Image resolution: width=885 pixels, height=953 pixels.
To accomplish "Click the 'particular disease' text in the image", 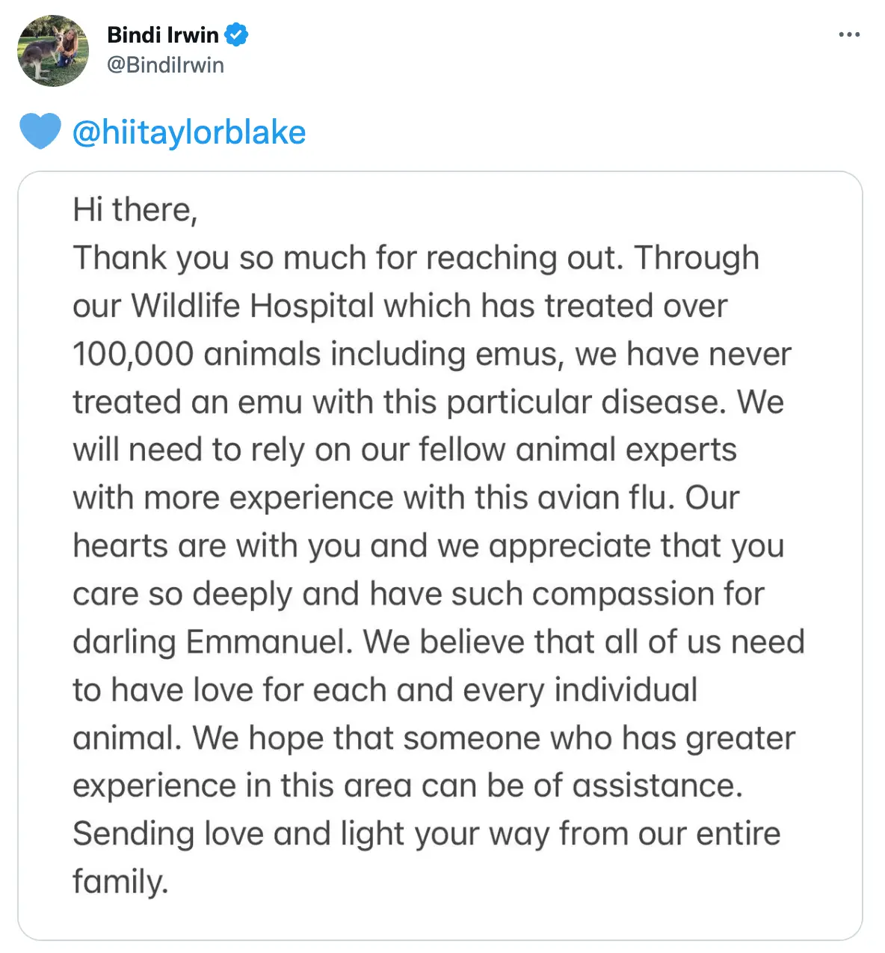I will (586, 402).
